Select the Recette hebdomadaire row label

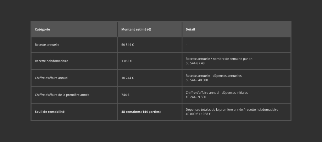coord(51,61)
